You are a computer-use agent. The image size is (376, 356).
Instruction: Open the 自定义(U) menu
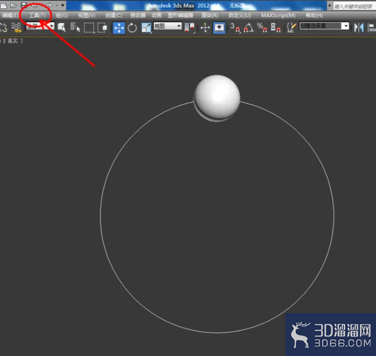[x=240, y=15]
